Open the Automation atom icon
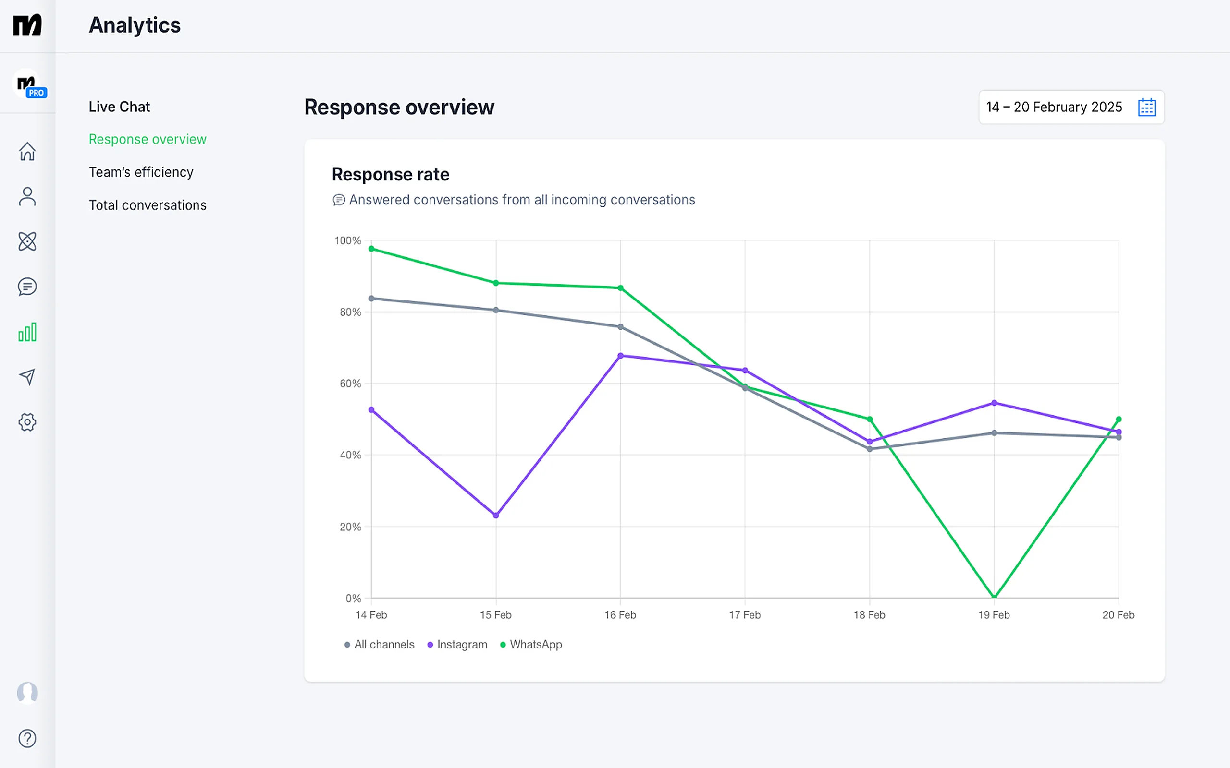The width and height of the screenshot is (1230, 768). [27, 242]
